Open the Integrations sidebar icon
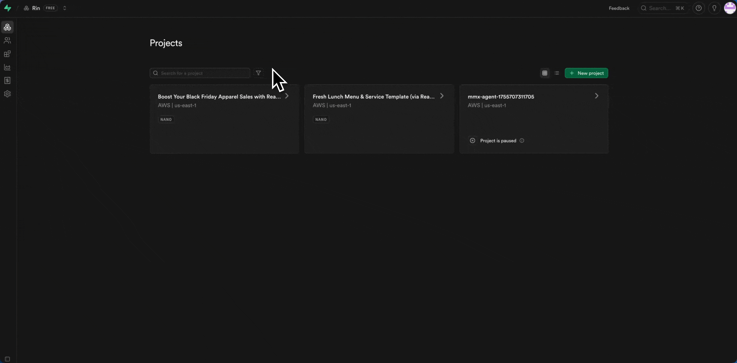This screenshot has height=363, width=737. click(x=7, y=54)
